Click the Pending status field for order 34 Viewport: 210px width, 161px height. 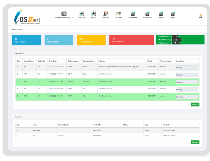click(186, 67)
